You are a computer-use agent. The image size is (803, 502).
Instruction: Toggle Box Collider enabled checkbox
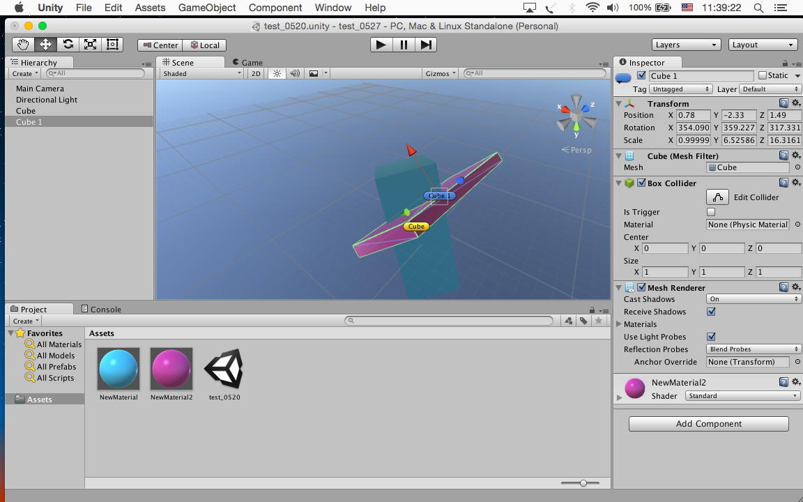641,183
